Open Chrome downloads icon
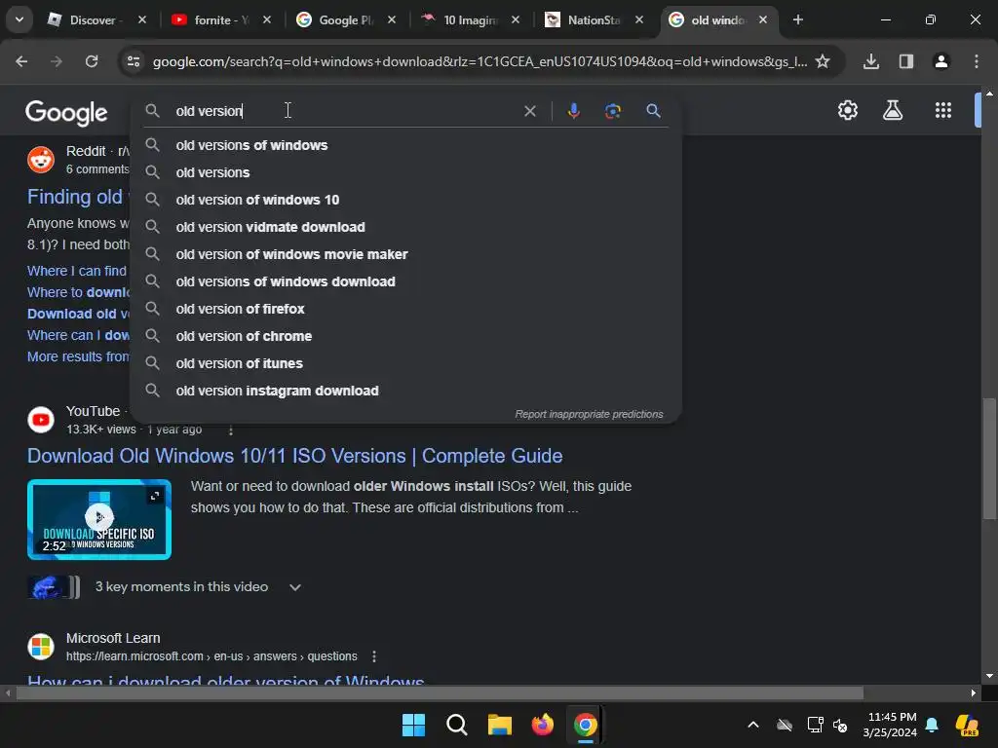The height and width of the screenshot is (748, 998). (870, 61)
